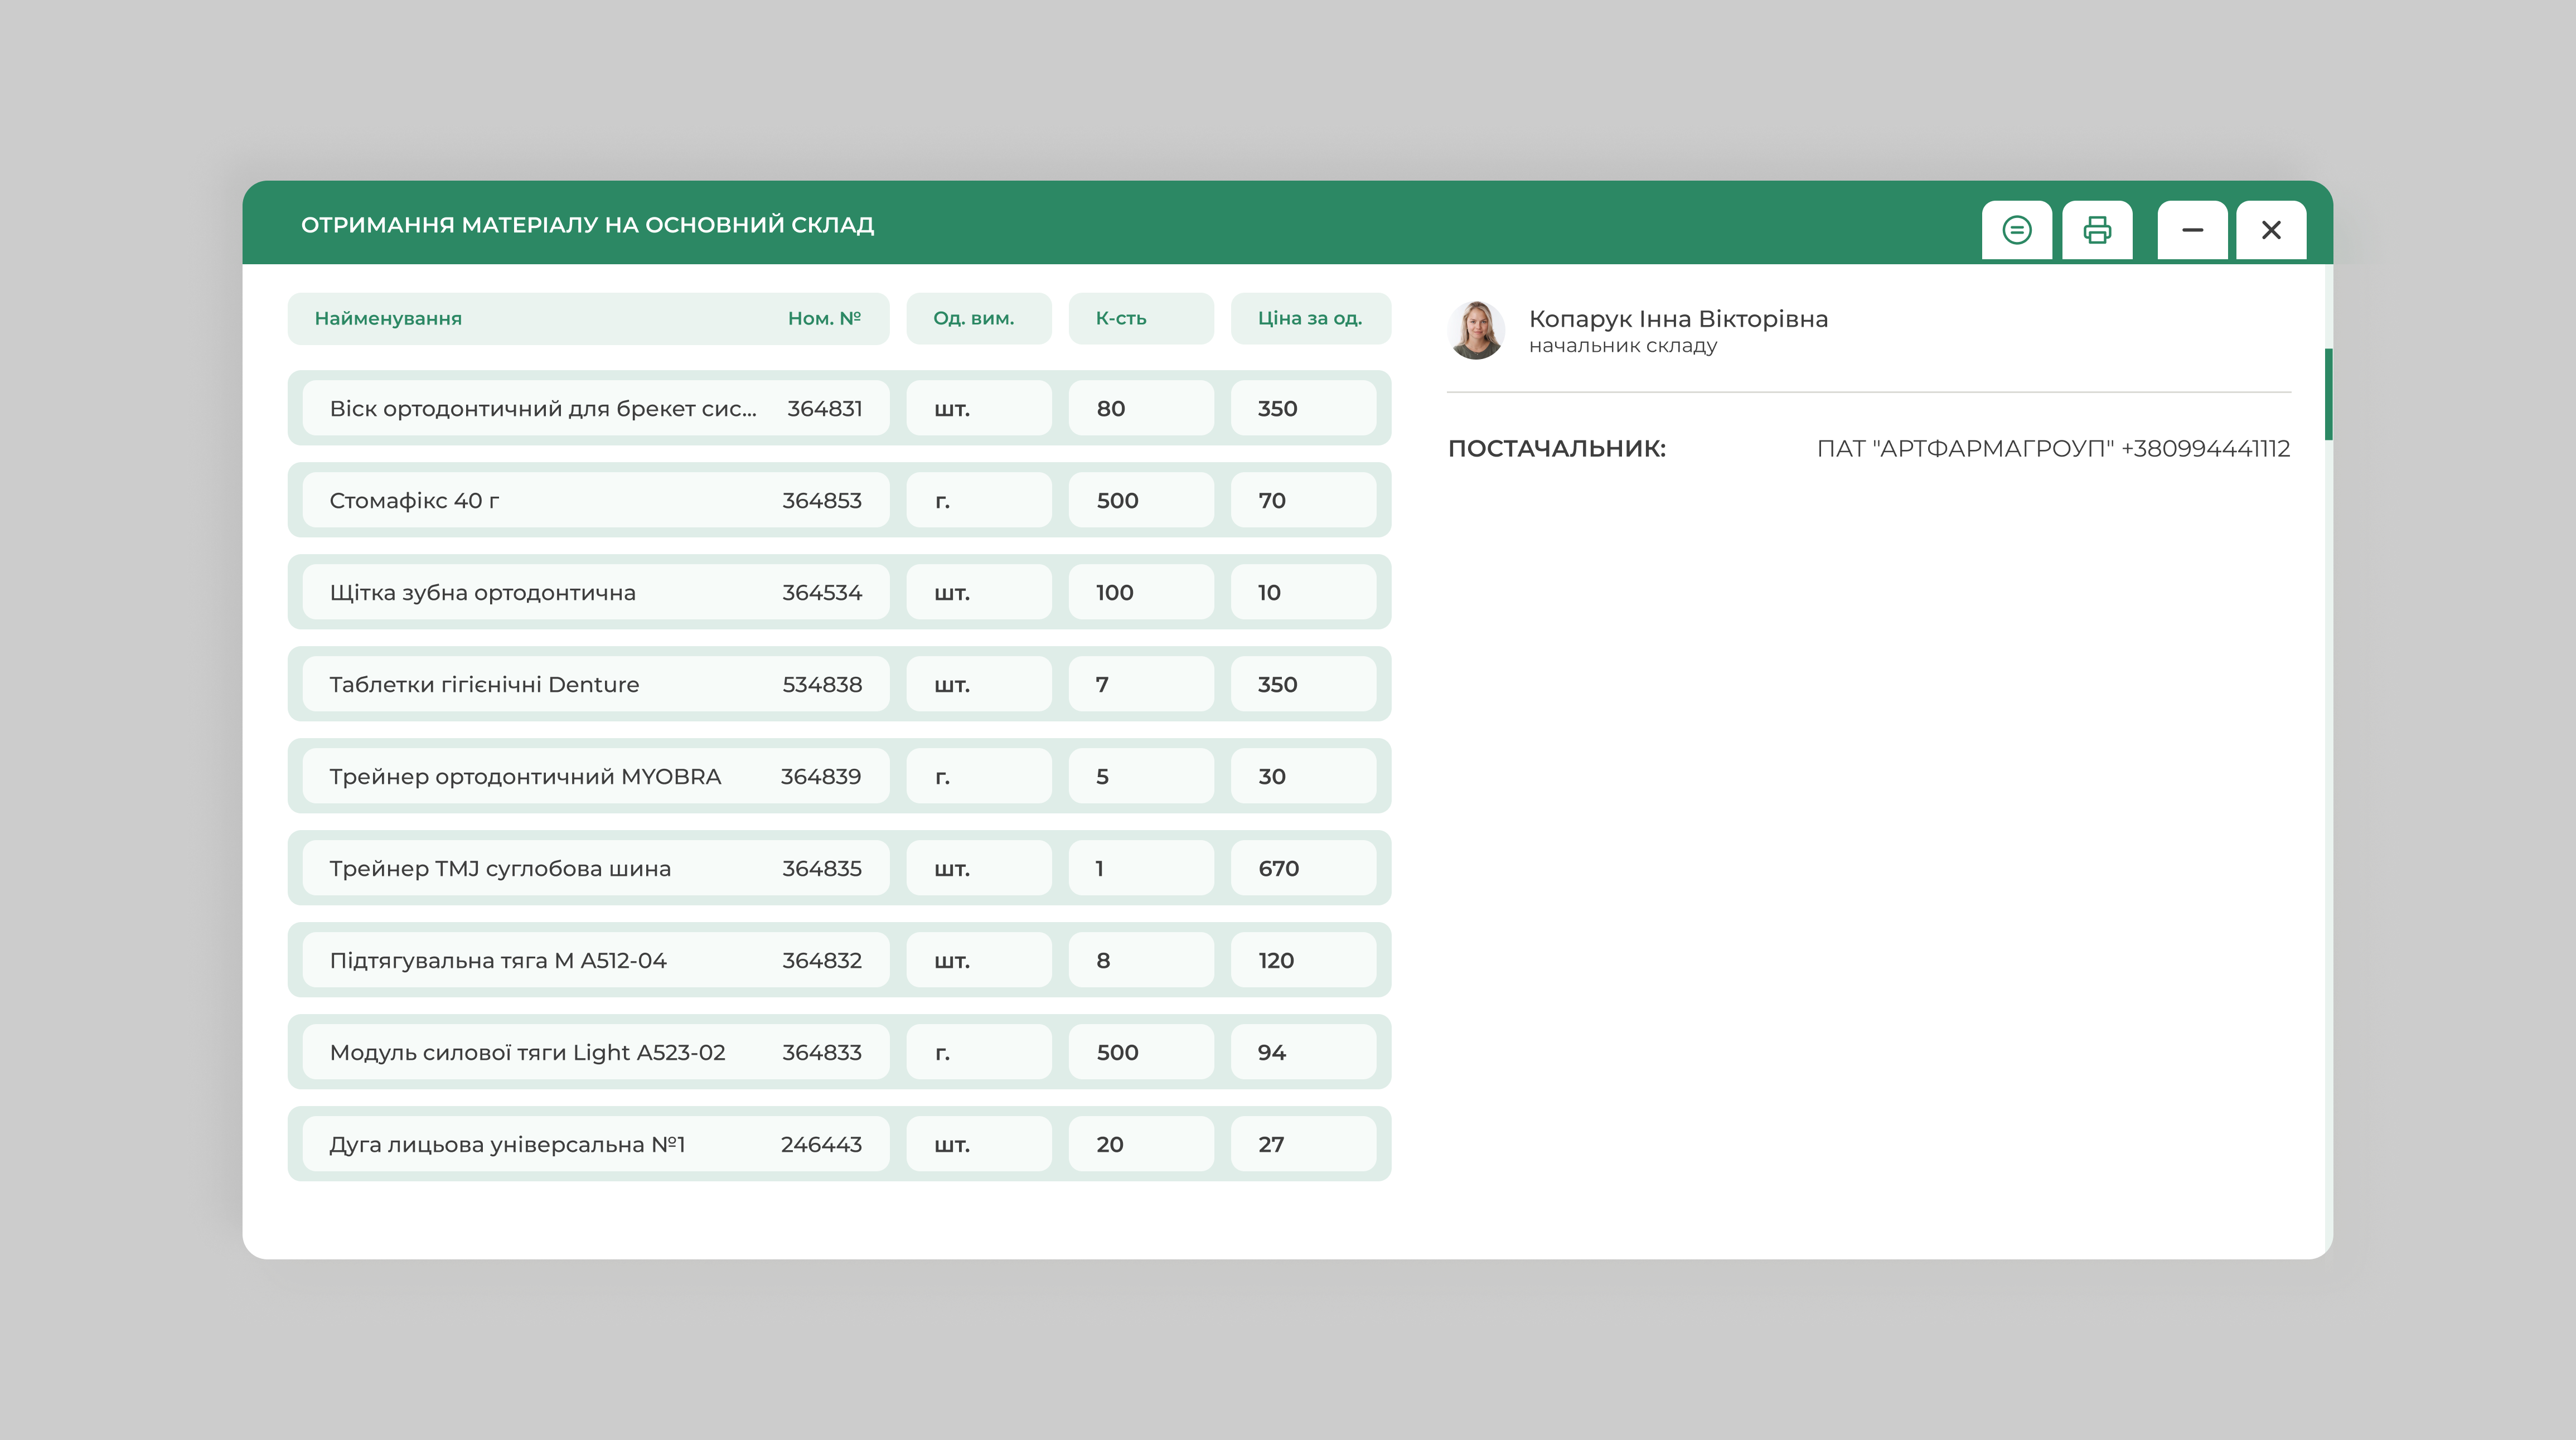Minimize the material receipt dialog
Viewport: 2576px width, 1440px height.
(x=2192, y=230)
